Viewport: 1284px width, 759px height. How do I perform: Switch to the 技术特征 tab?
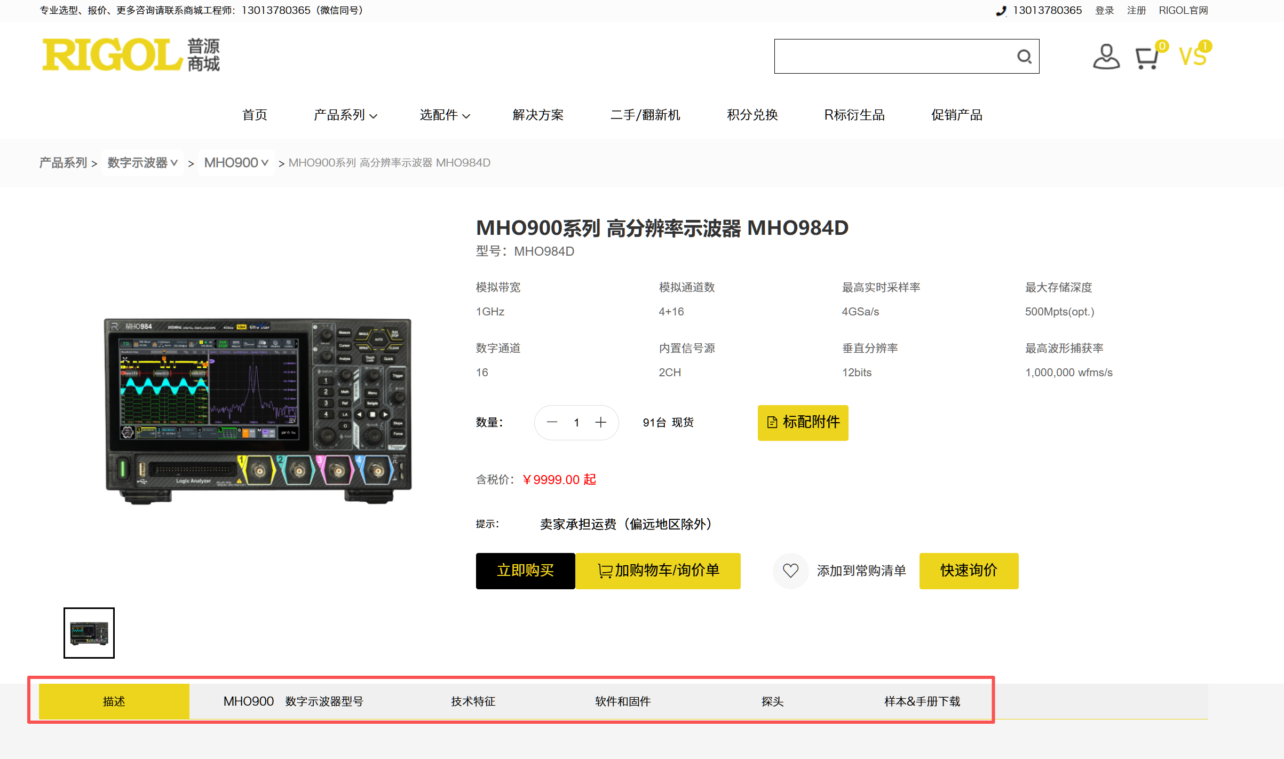coord(473,701)
